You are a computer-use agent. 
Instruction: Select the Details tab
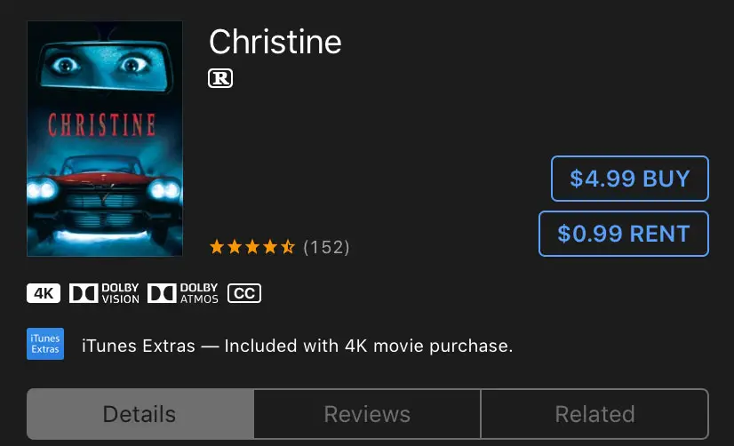click(x=140, y=414)
